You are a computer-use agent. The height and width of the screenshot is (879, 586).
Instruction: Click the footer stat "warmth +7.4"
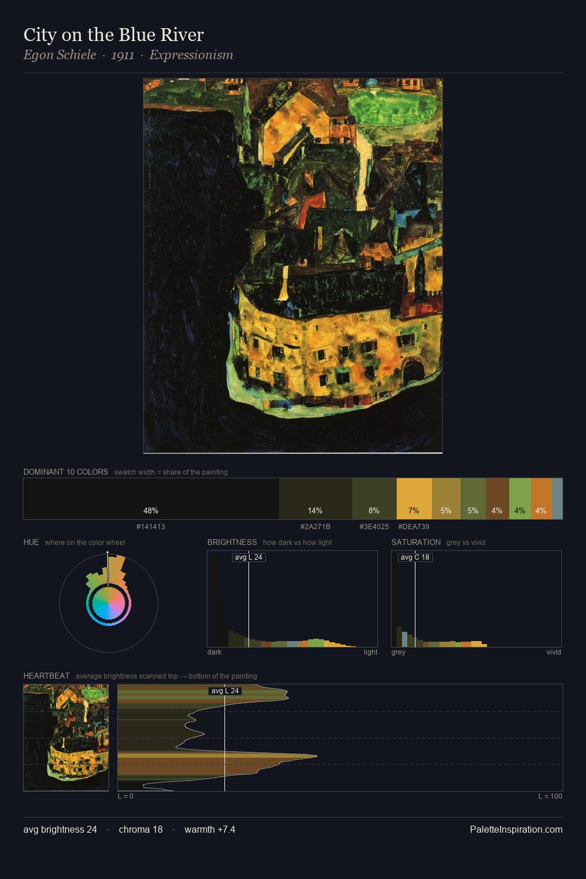[210, 830]
